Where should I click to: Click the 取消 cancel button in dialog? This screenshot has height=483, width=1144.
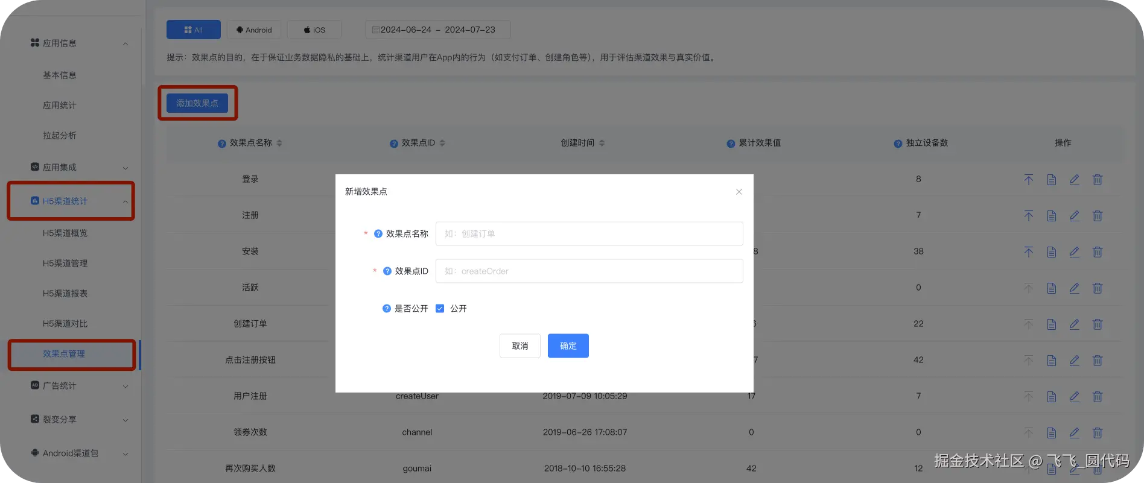point(520,346)
